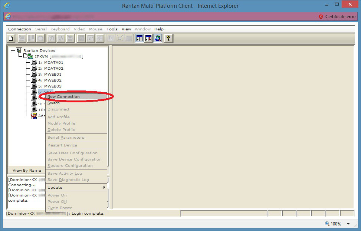The image size is (361, 231).
Task: Click Power Off in context menu
Action: (76, 202)
